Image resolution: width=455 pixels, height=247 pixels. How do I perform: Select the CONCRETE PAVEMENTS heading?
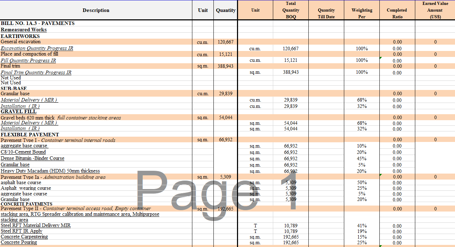[26, 204]
